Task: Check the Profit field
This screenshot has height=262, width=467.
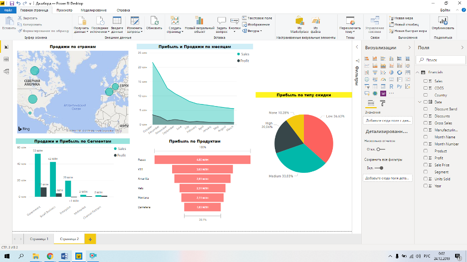Action: pyautogui.click(x=426, y=158)
